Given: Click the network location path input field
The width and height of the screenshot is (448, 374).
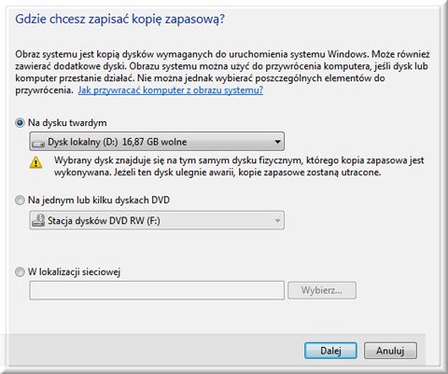Looking at the screenshot, I should click(x=157, y=290).
